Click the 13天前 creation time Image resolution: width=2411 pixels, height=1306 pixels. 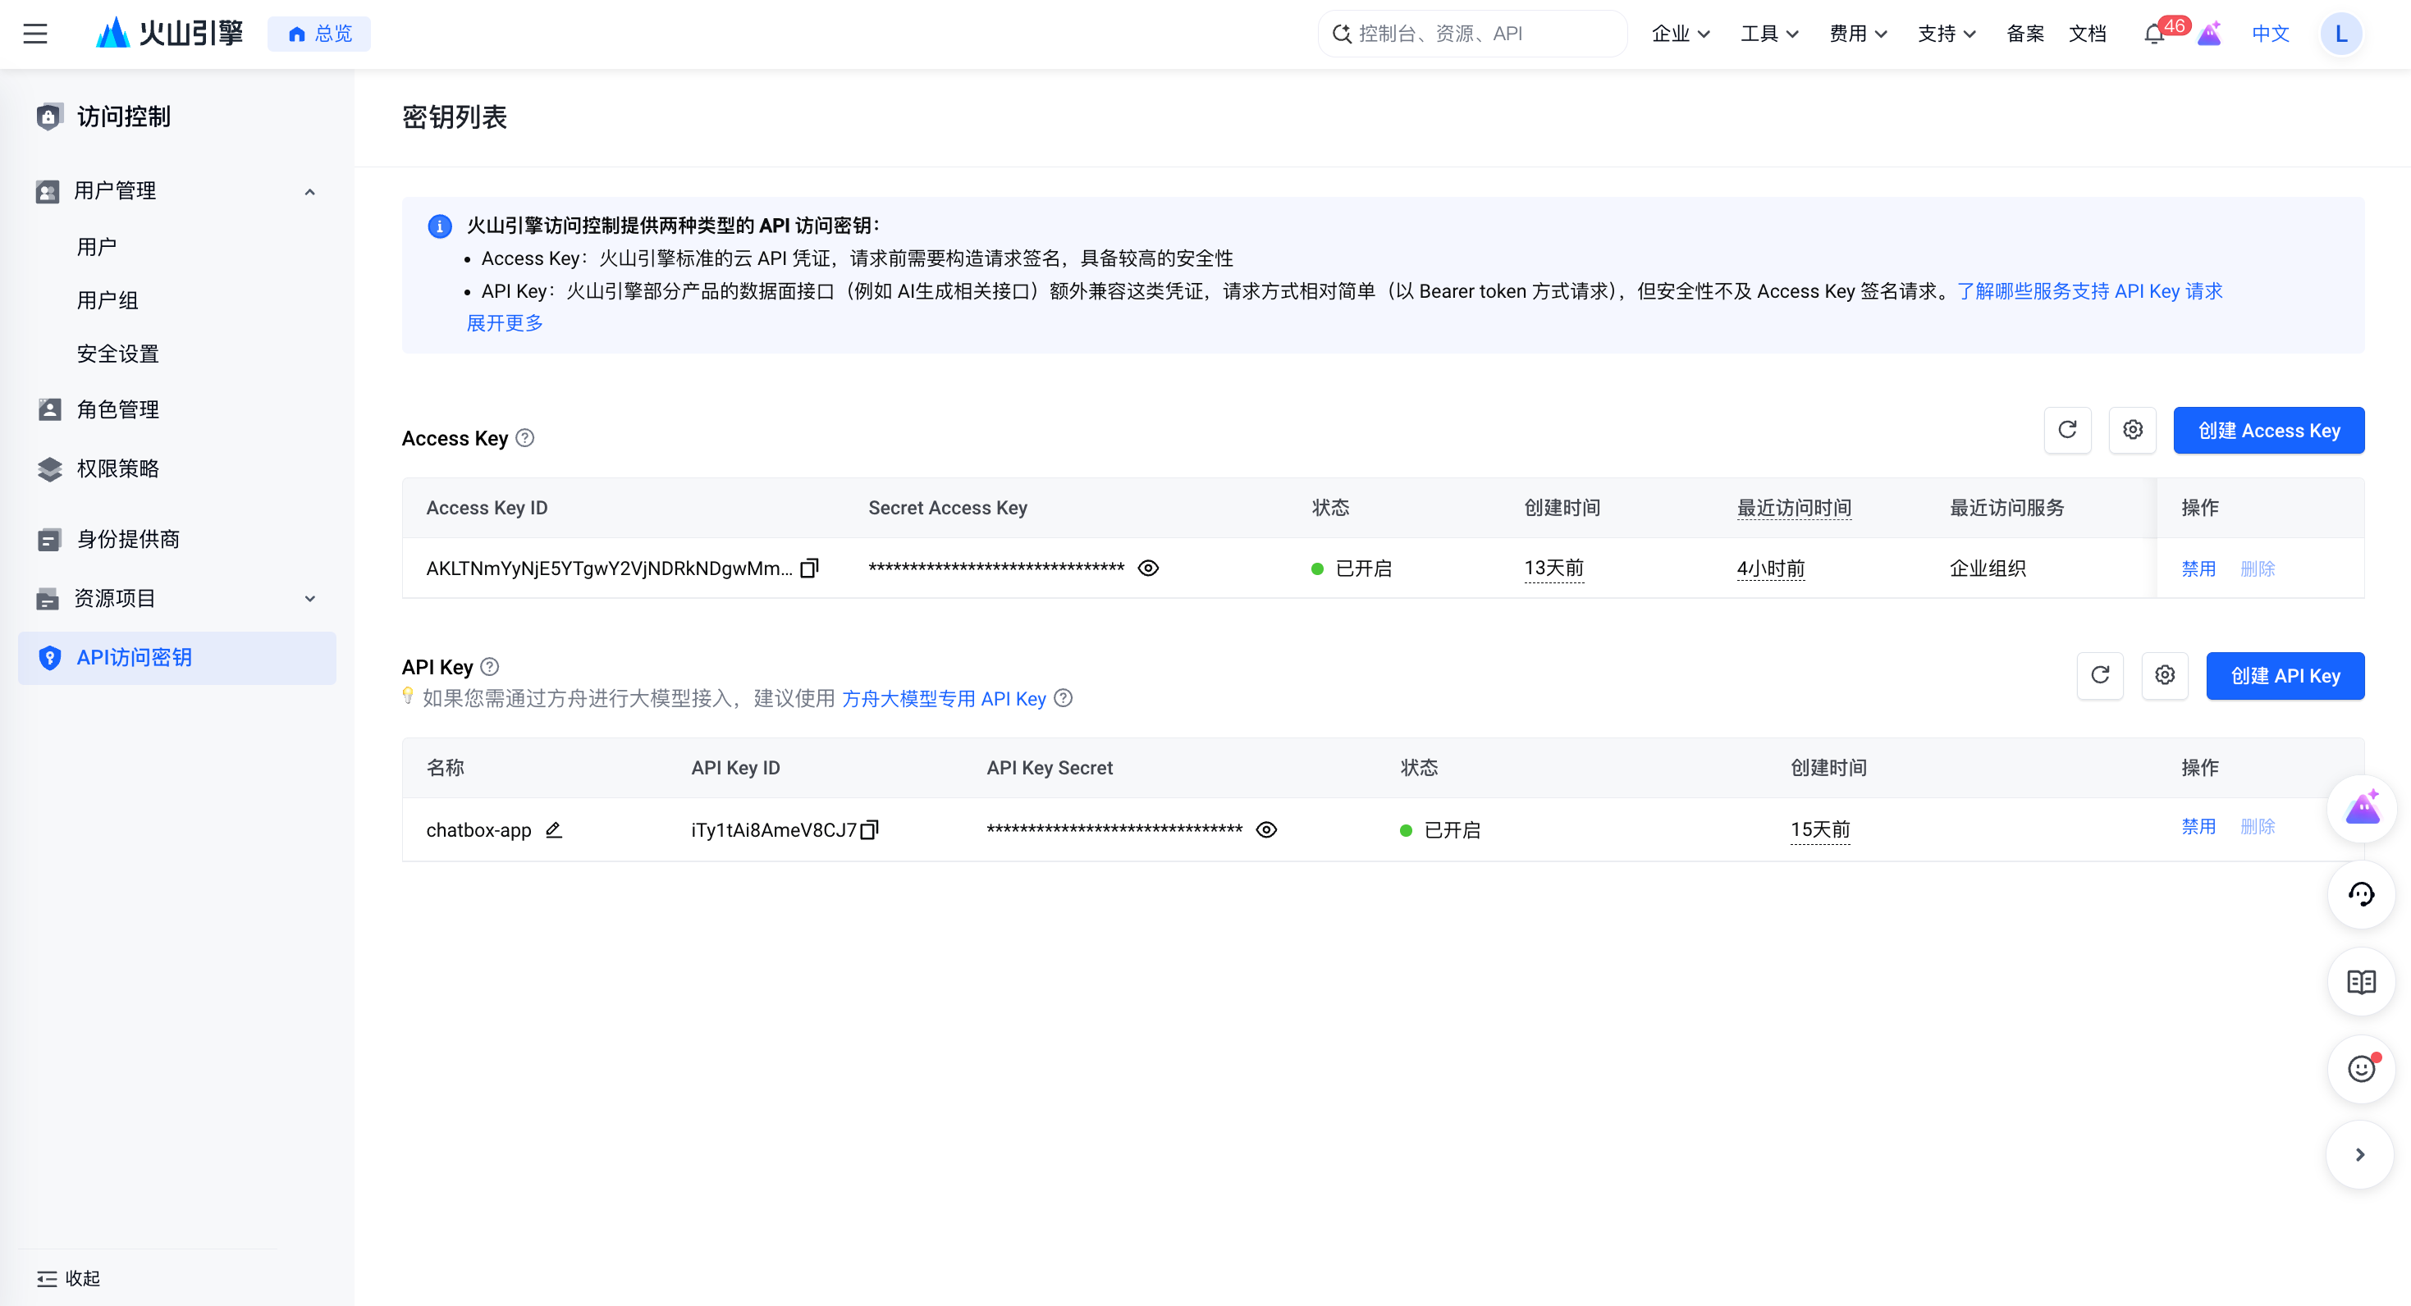pos(1553,568)
